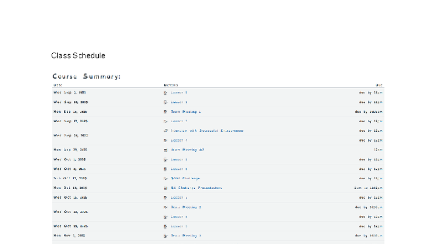This screenshot has width=435, height=244.
Task: Click the Class Schedule heading text
Action: tap(78, 56)
